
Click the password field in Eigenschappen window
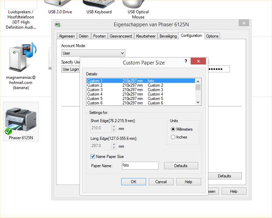tap(219, 69)
